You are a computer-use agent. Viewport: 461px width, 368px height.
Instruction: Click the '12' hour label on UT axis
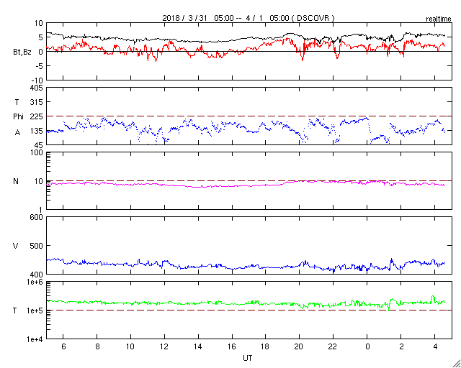pyautogui.click(x=164, y=346)
